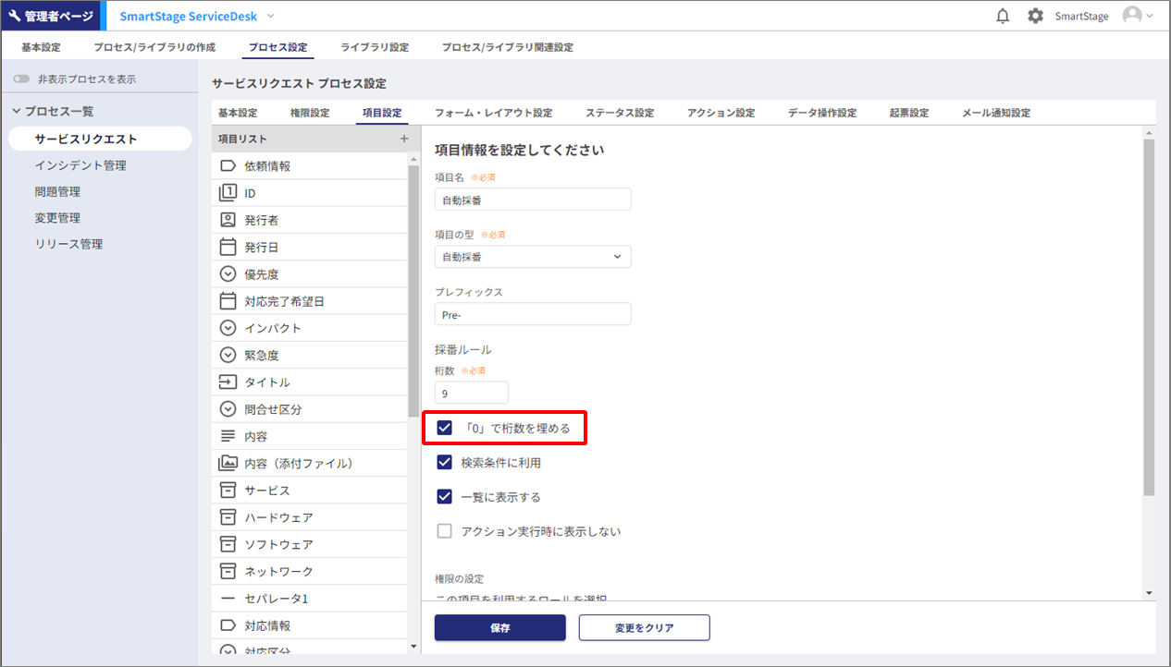Image resolution: width=1171 pixels, height=667 pixels.
Task: Click the plus icon in 項目リスト header
Action: [403, 139]
